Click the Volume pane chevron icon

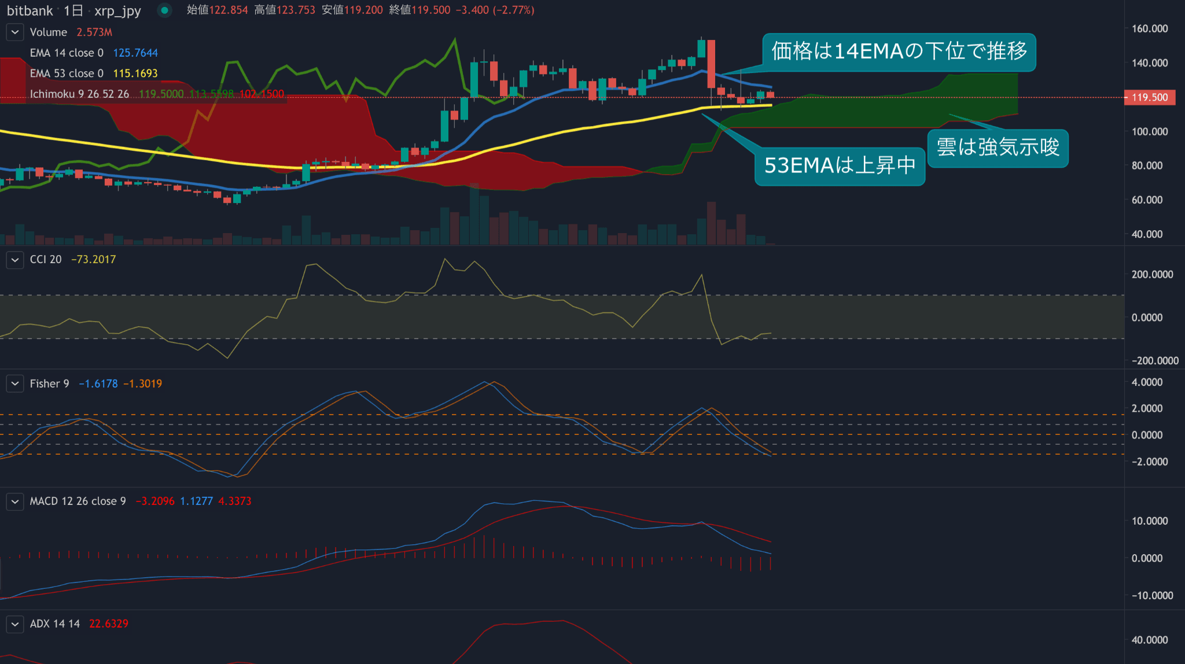(14, 32)
